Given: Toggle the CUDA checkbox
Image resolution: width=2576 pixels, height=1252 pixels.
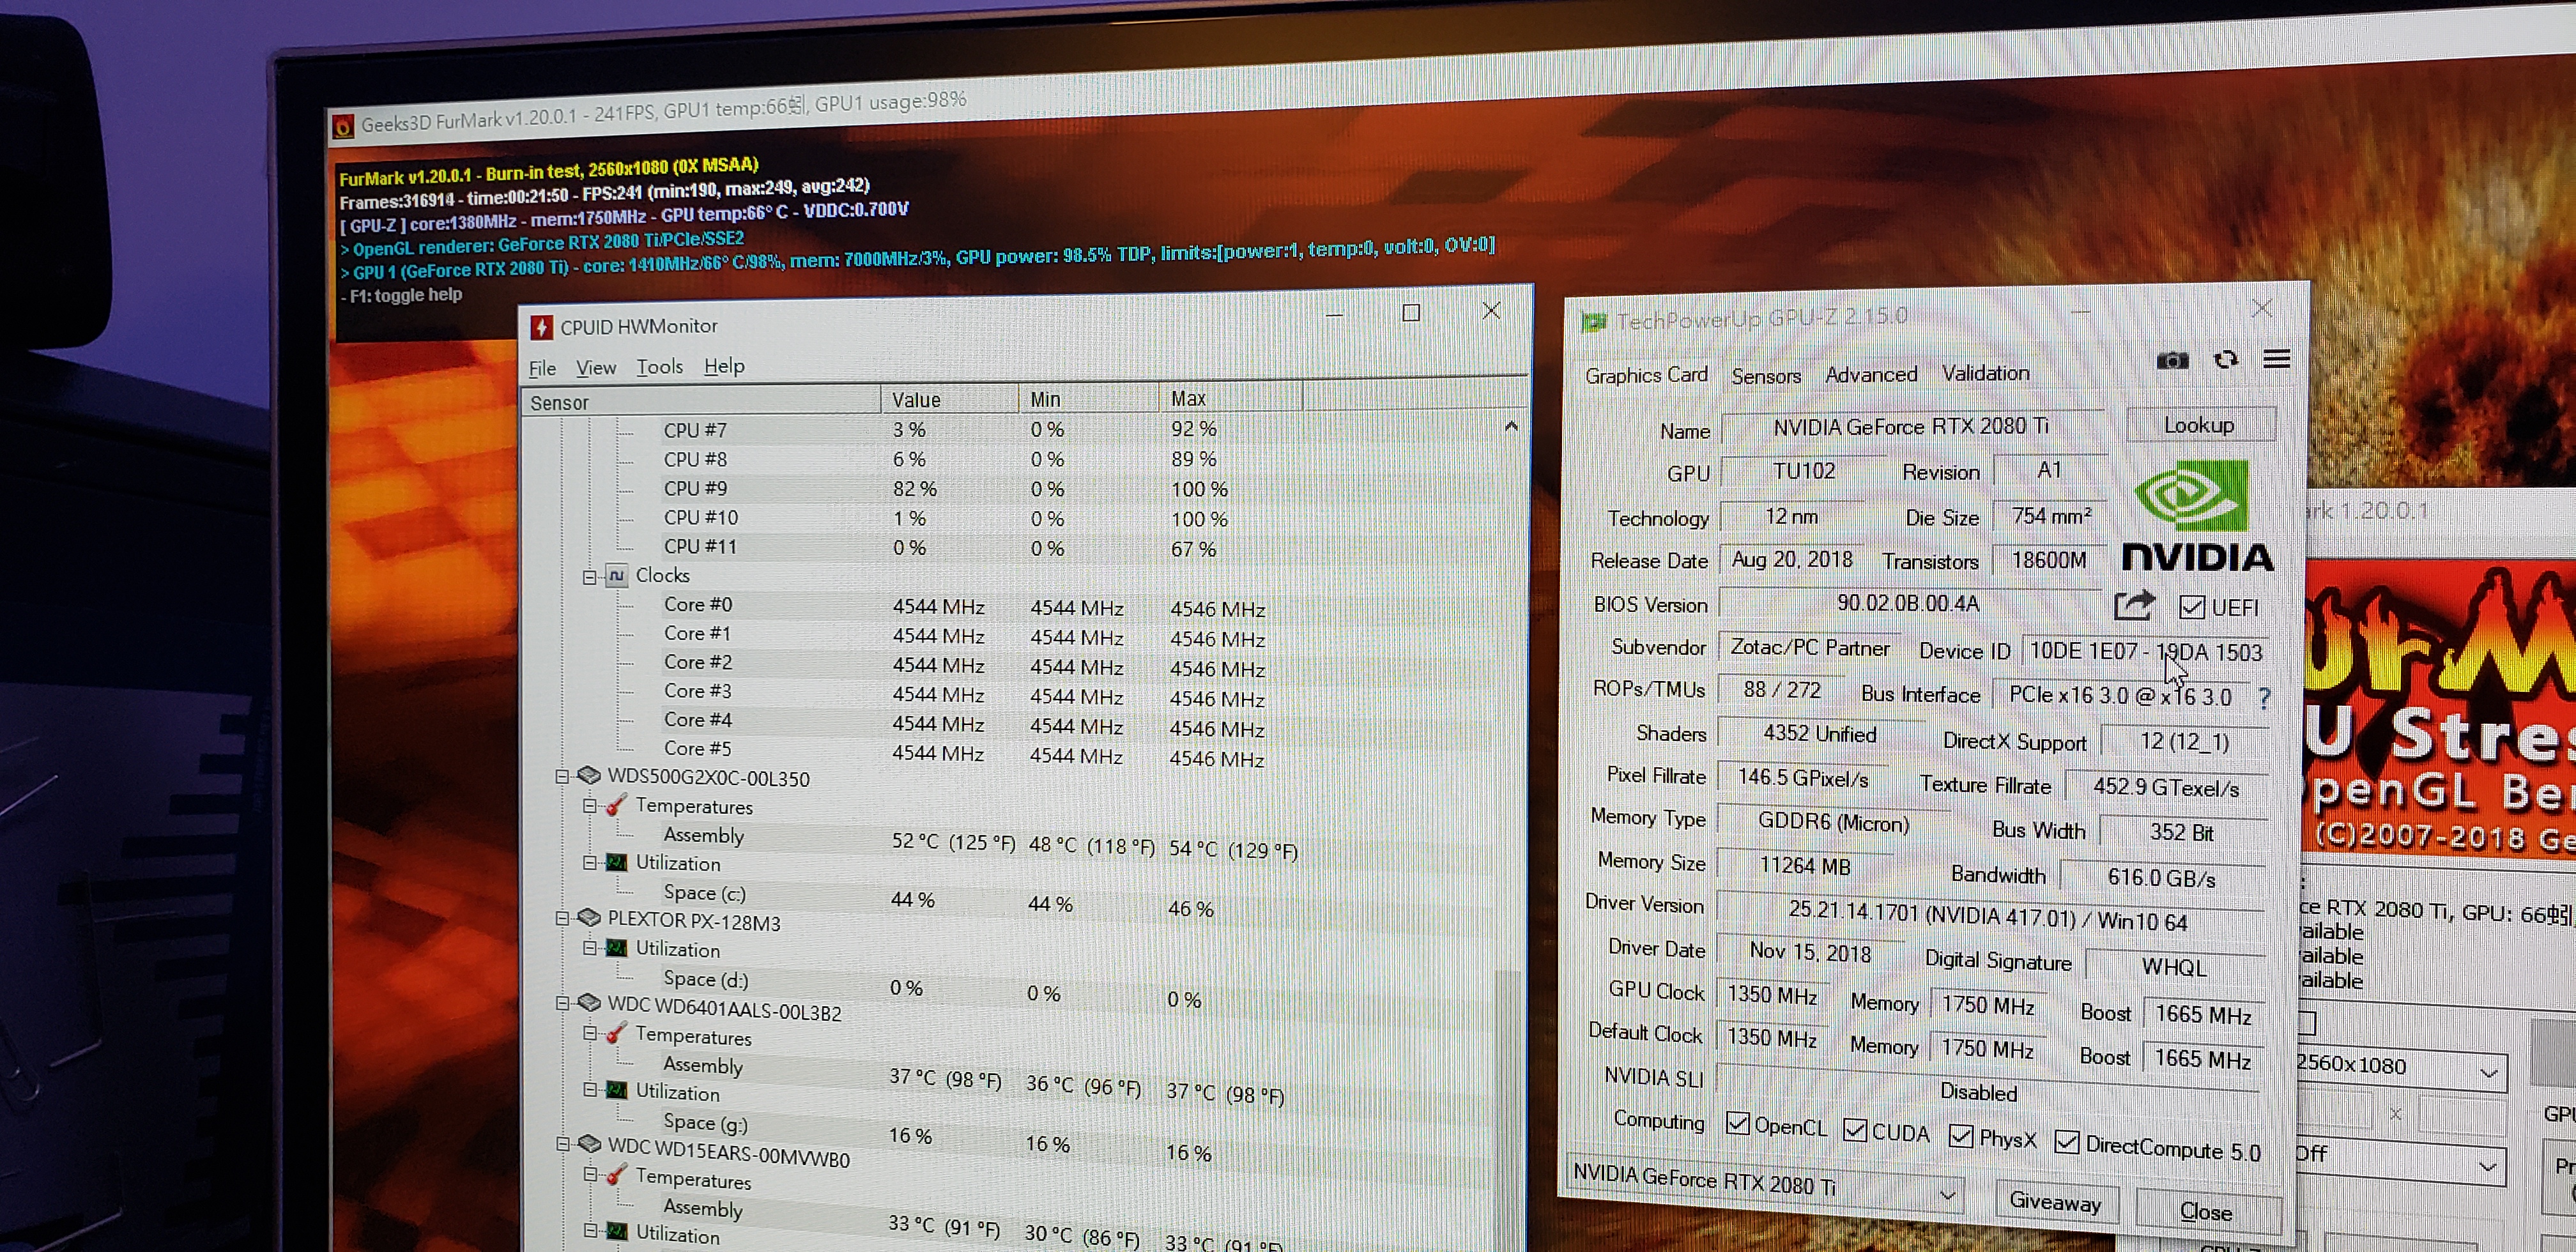Looking at the screenshot, I should [x=1855, y=1130].
